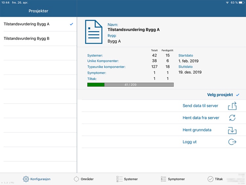Tap the Symptomer: statistics label
246x185 pixels.
(x=97, y=73)
